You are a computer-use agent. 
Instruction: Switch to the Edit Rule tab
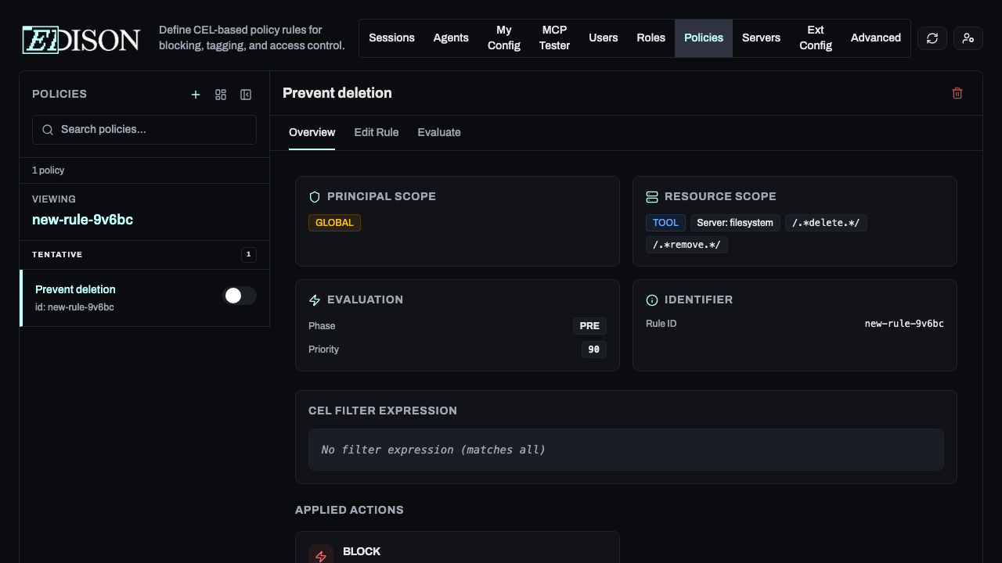click(x=376, y=132)
